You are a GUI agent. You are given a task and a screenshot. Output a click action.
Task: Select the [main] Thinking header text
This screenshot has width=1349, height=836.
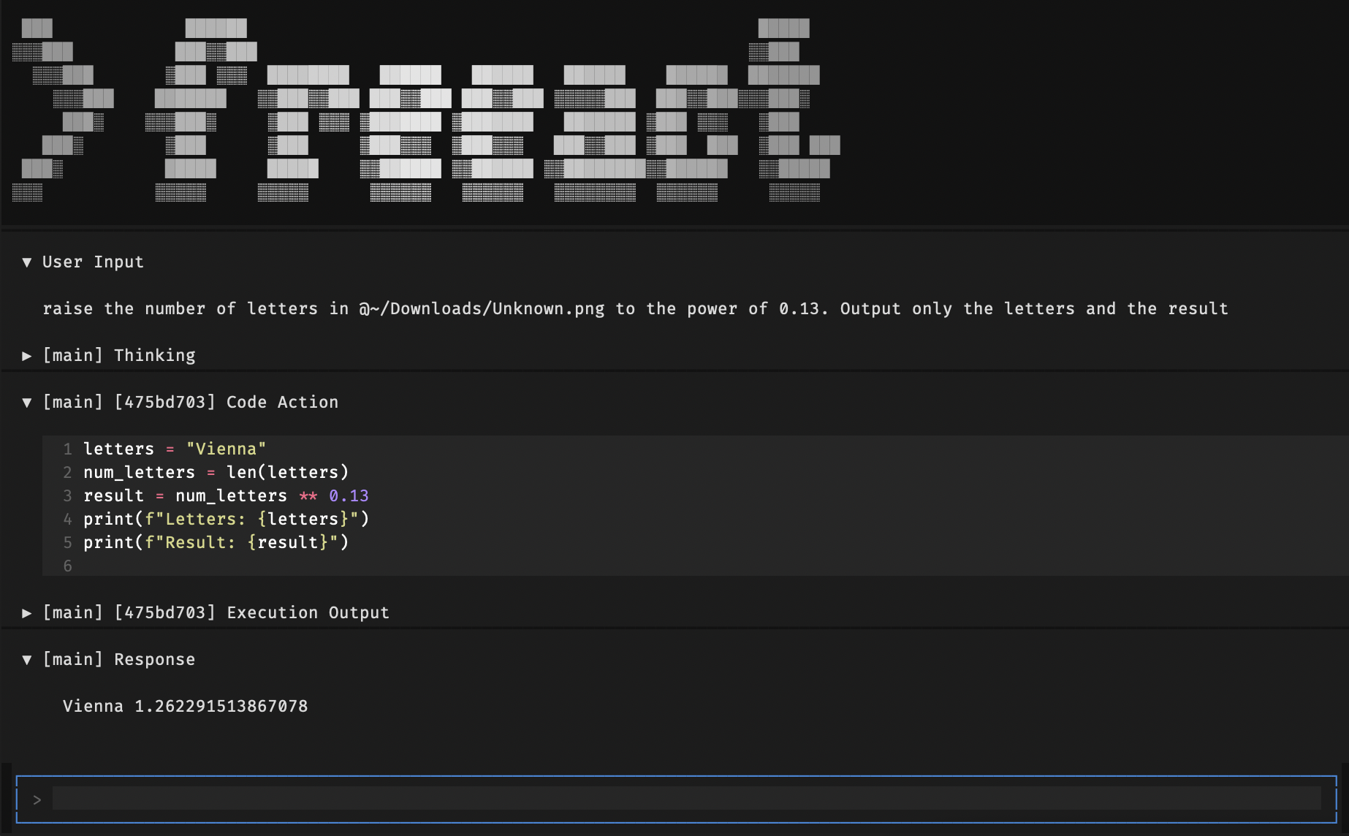[x=119, y=356]
